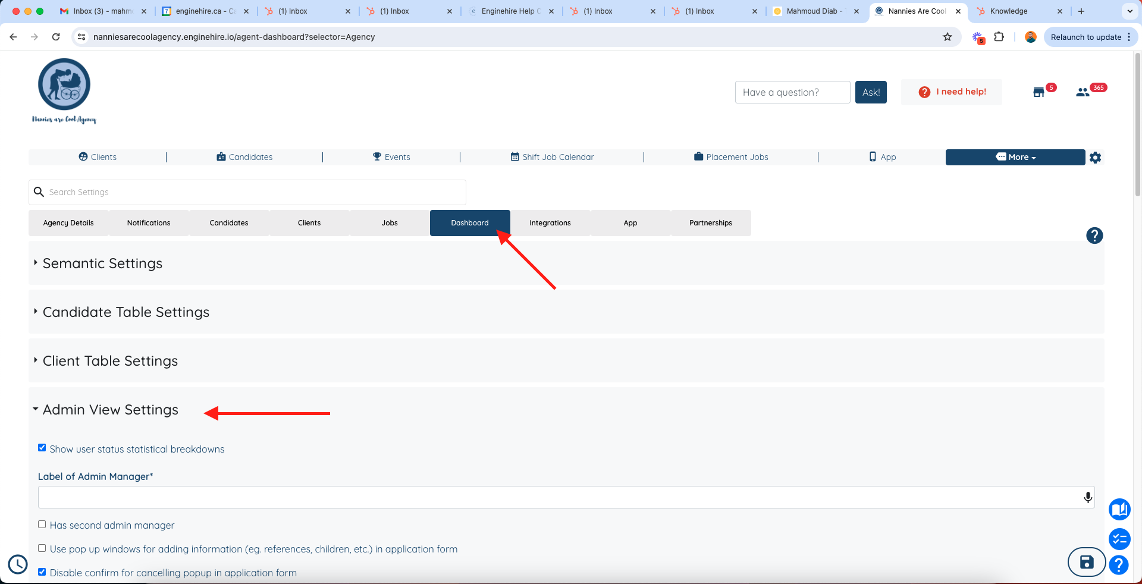Click the save floppy disk icon
The image size is (1142, 584).
point(1087,562)
